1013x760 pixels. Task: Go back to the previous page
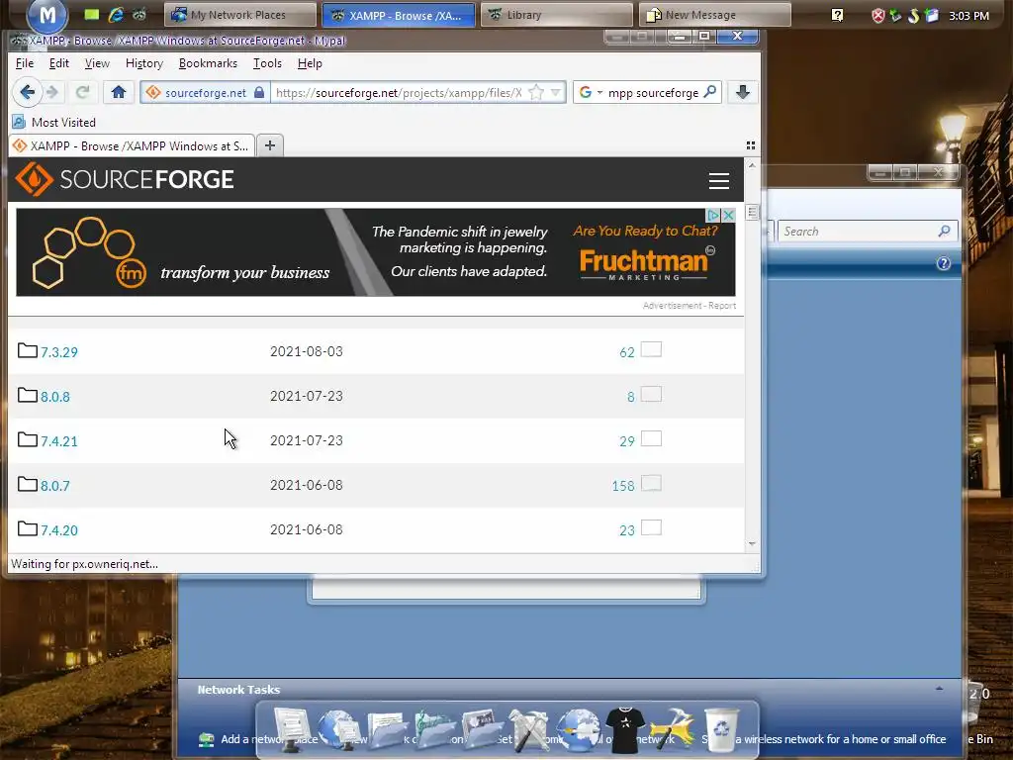click(x=27, y=92)
